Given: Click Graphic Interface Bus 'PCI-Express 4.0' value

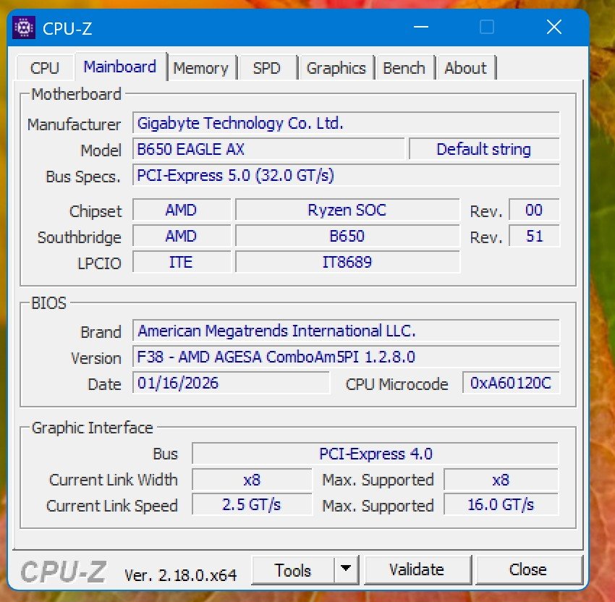Looking at the screenshot, I should click(376, 454).
